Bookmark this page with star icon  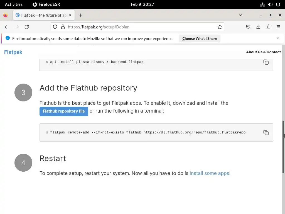click(x=220, y=27)
